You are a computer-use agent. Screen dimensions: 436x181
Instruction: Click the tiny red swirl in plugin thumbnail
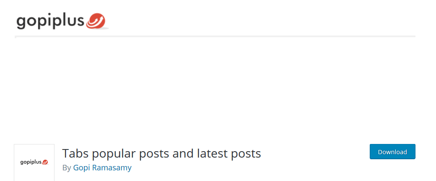point(45,162)
